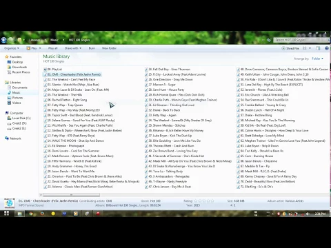The height and width of the screenshot is (248, 331).
Task: Expand the Play button dropdown arrow
Action: [40, 48]
